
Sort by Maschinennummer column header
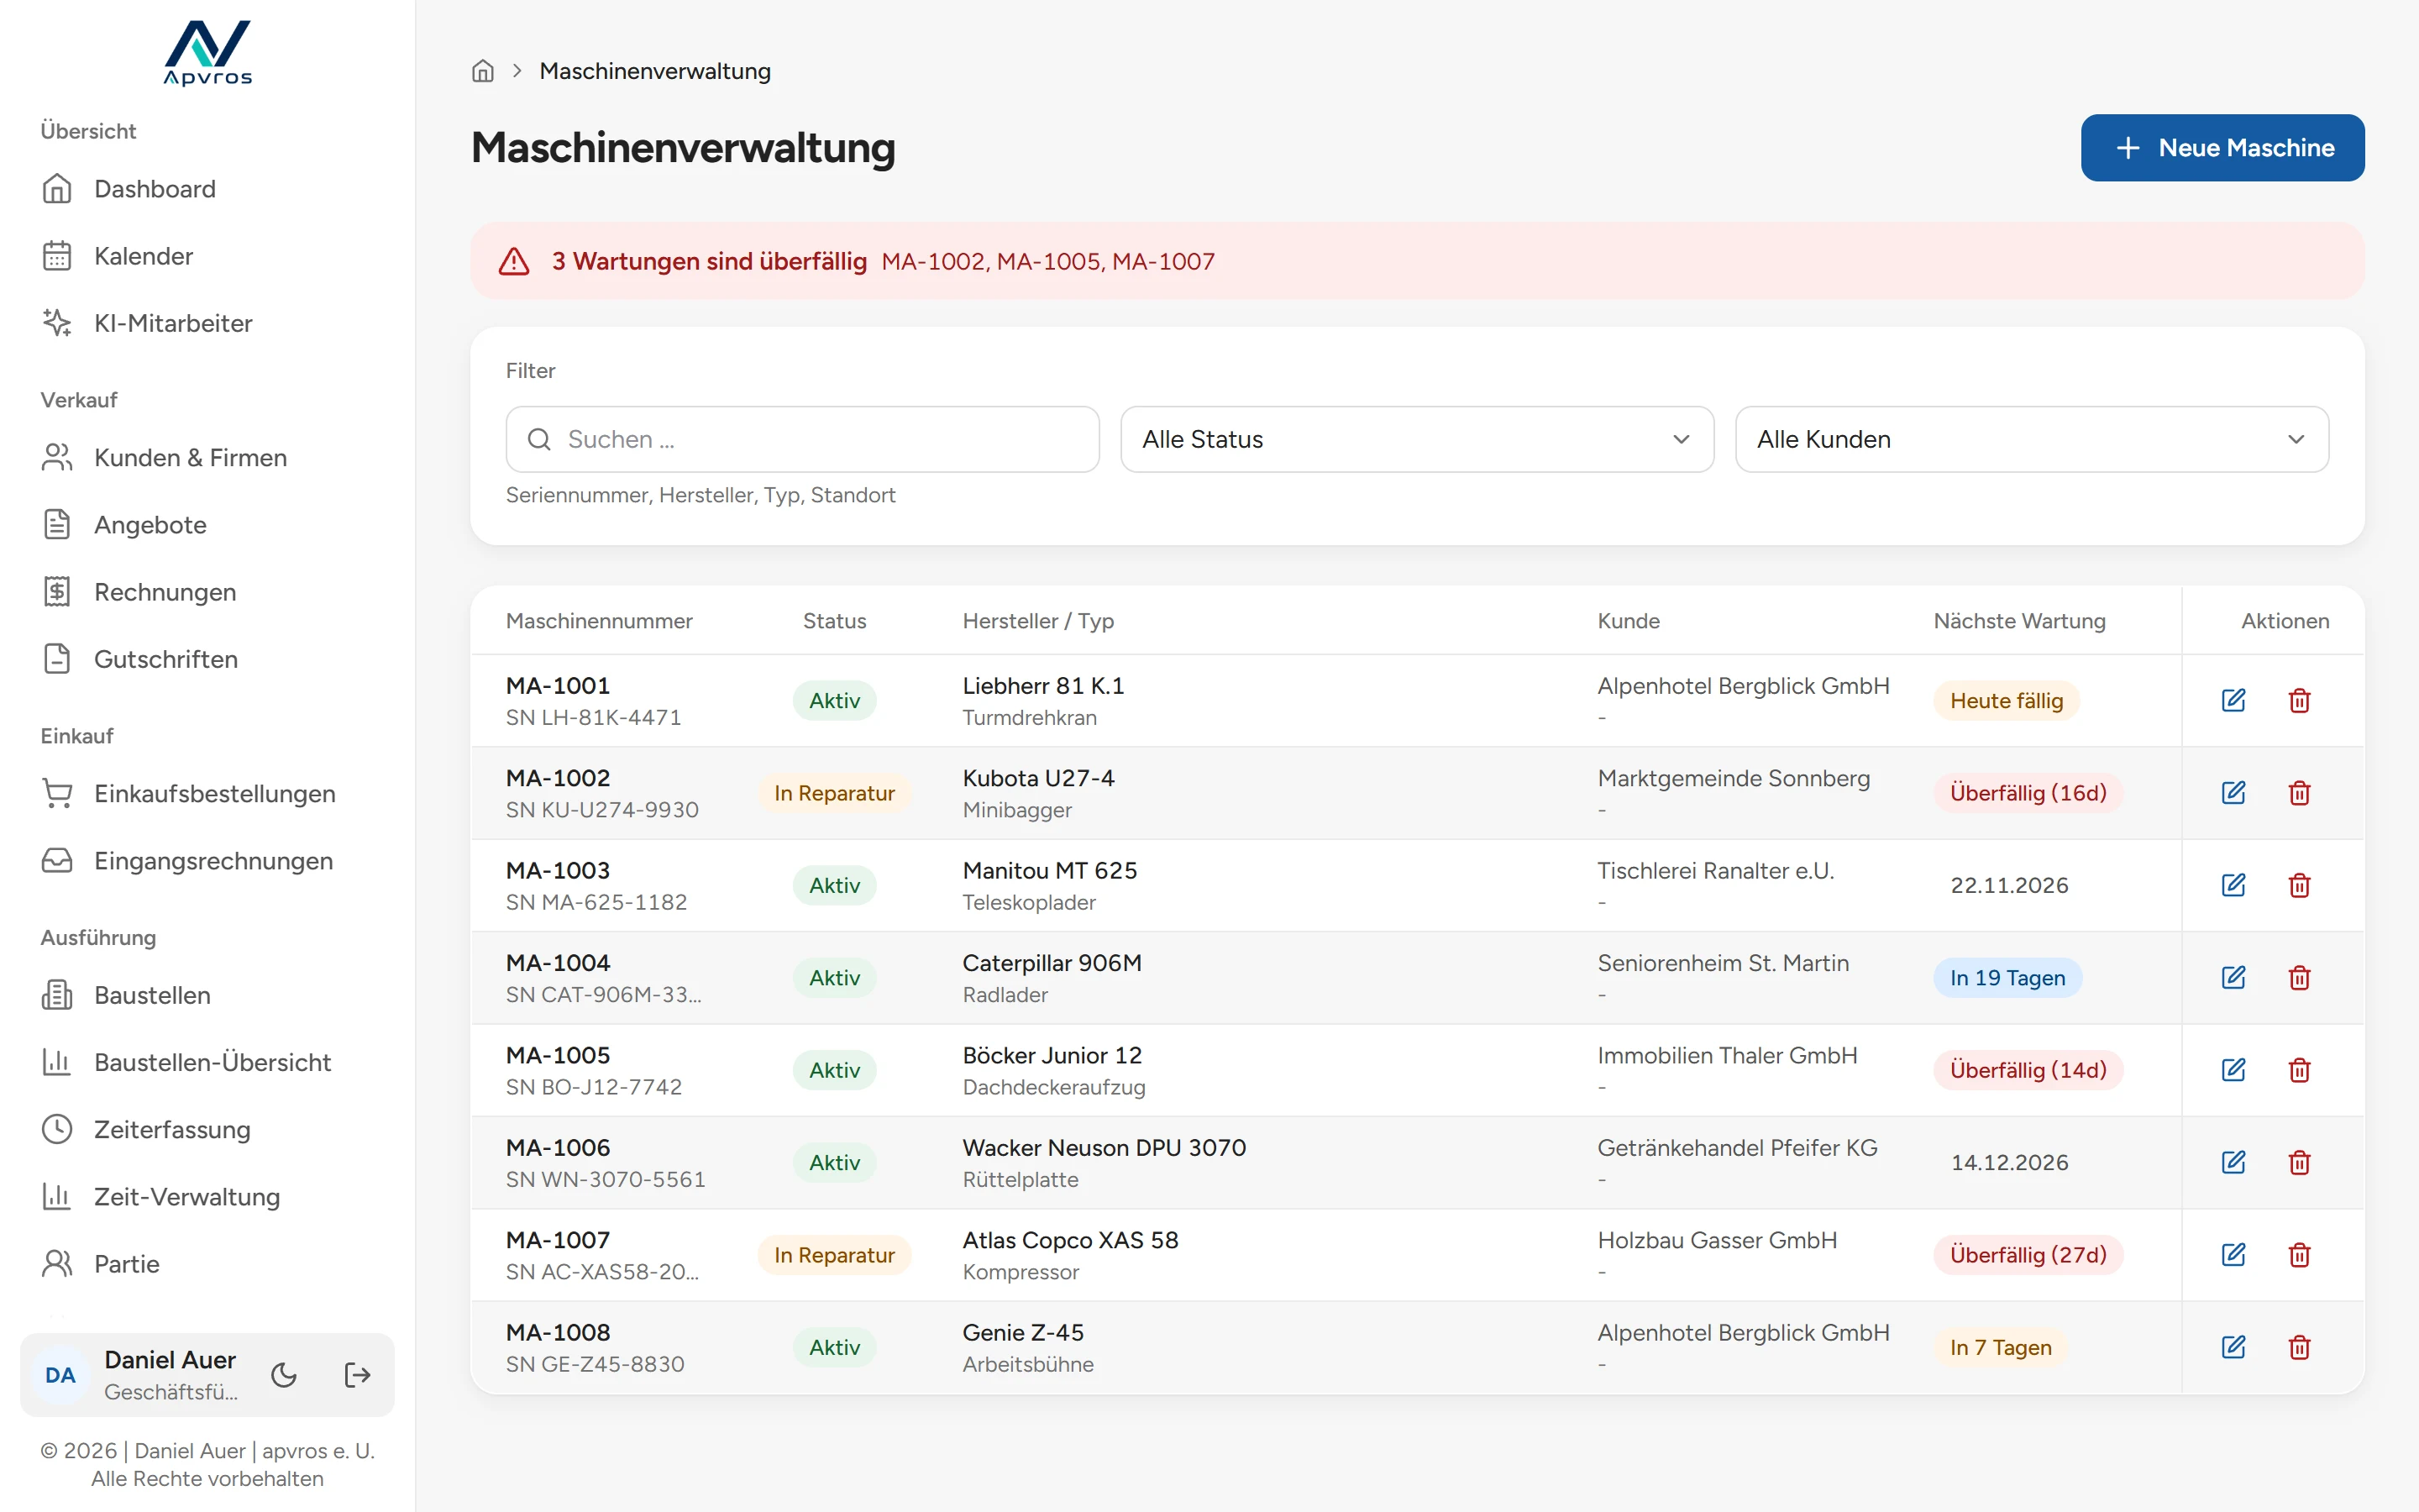click(x=599, y=621)
